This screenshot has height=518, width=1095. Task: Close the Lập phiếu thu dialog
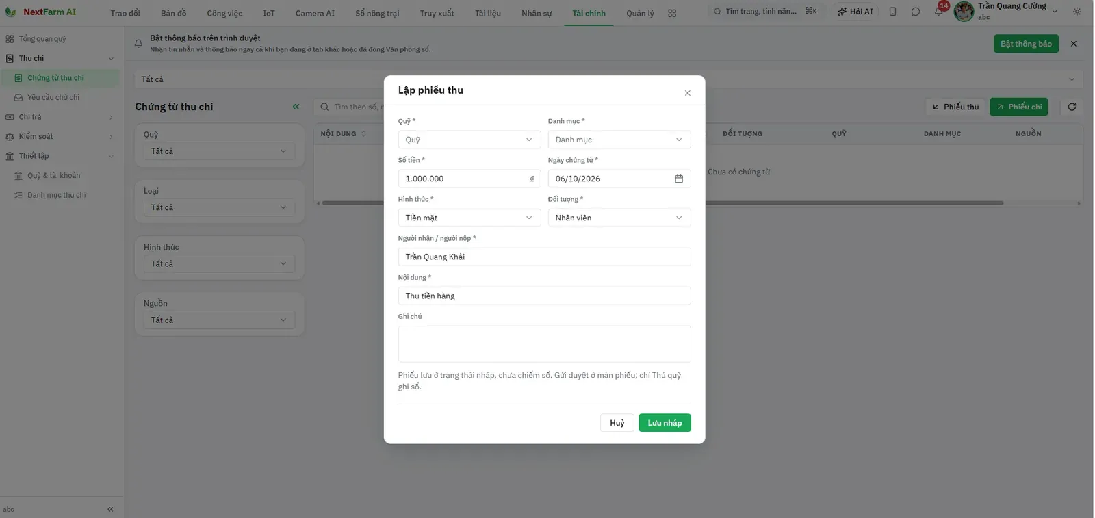[687, 93]
